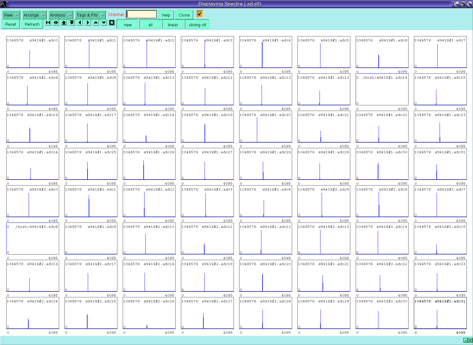
Task: Click the hollow square full-view icon
Action: click(112, 23)
